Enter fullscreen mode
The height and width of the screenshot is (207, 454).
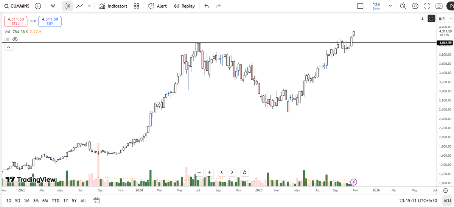427,6
